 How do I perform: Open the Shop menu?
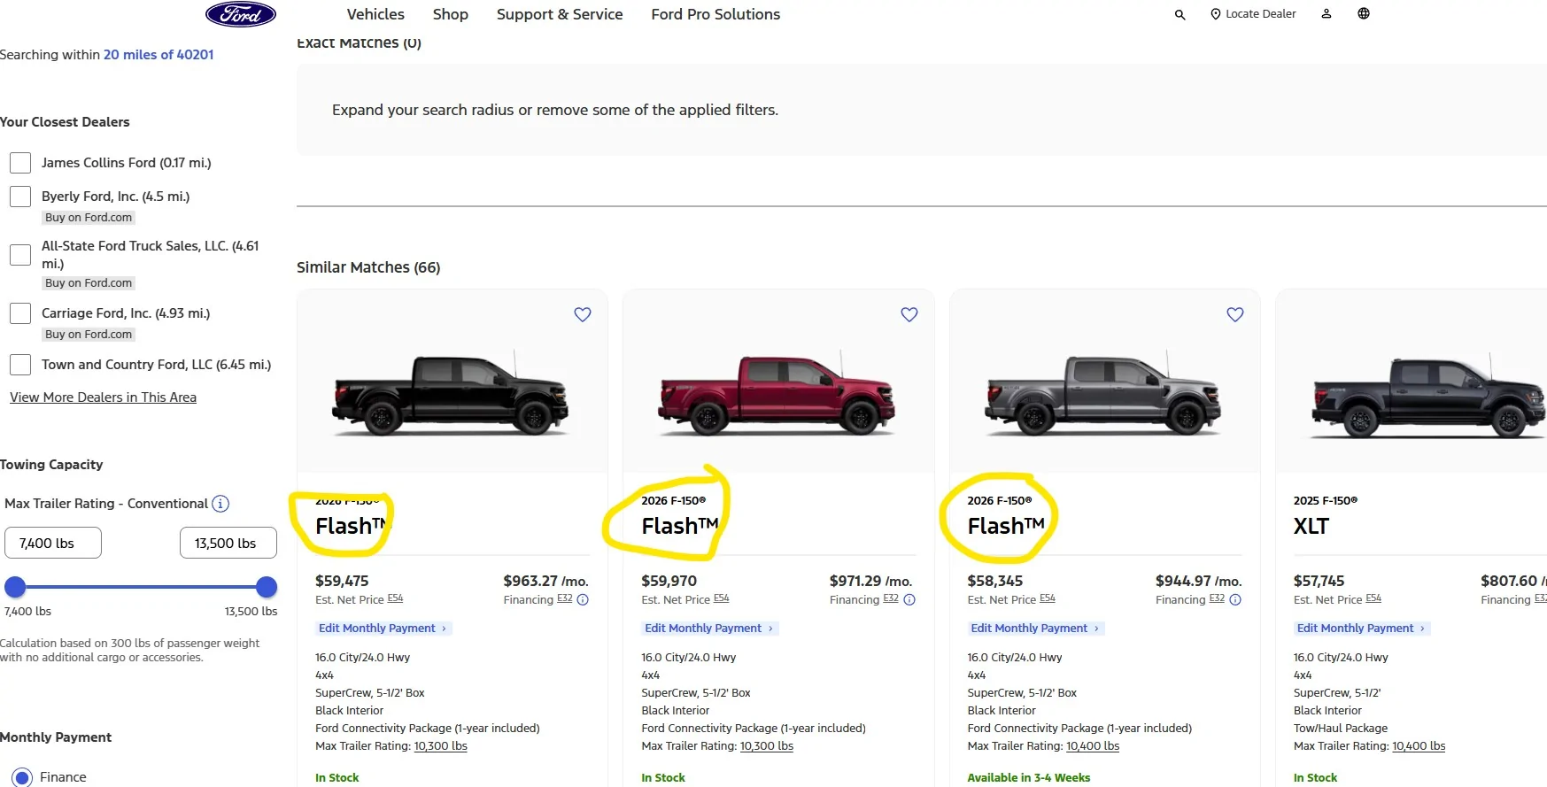(451, 14)
